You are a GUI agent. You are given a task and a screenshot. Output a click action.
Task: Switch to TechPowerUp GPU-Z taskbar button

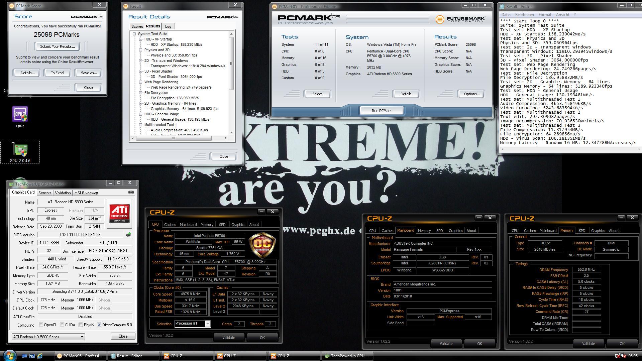347,356
